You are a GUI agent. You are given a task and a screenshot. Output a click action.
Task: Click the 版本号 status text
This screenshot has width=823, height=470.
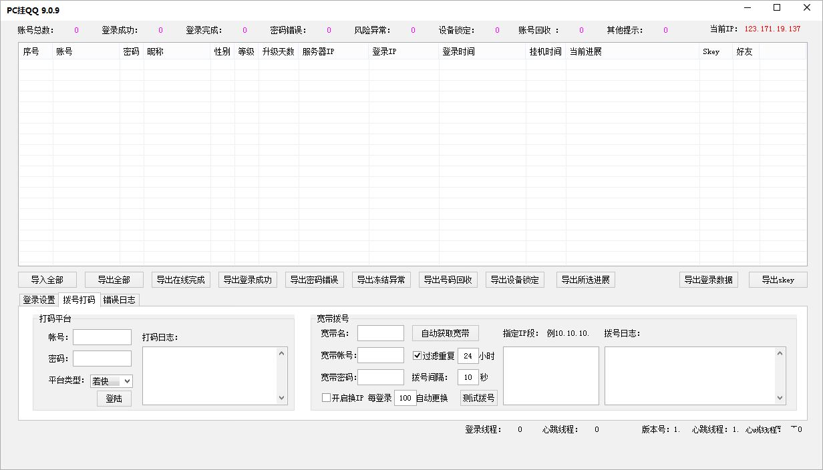click(x=661, y=429)
